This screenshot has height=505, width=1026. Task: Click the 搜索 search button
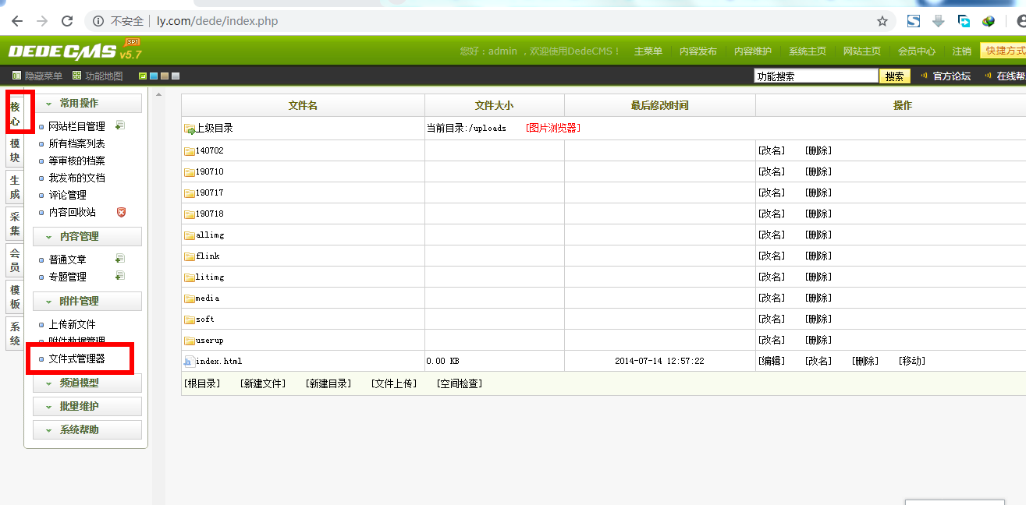click(894, 76)
